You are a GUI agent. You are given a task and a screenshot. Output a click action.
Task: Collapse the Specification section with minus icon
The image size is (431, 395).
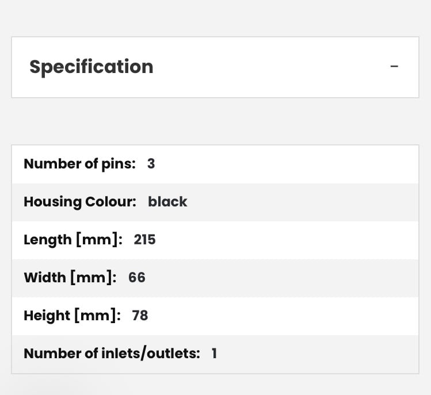coord(394,67)
